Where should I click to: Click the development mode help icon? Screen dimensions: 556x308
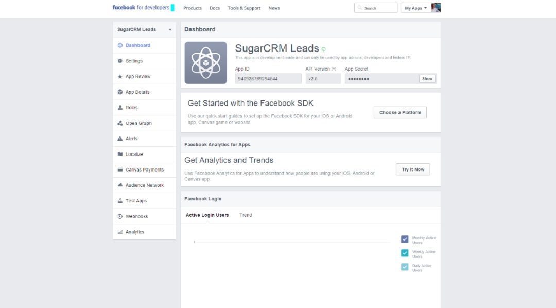point(408,58)
